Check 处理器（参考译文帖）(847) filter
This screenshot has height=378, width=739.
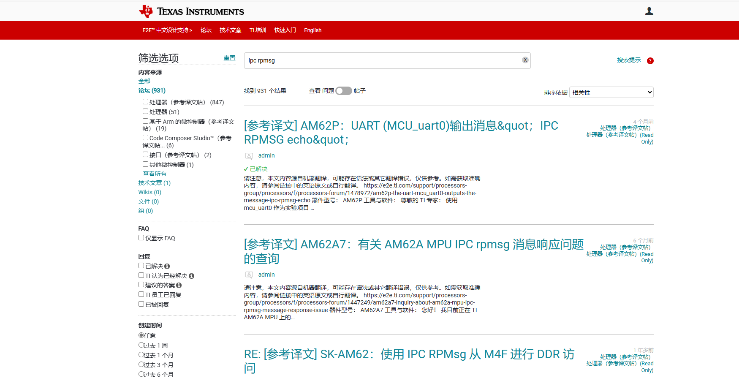(145, 102)
